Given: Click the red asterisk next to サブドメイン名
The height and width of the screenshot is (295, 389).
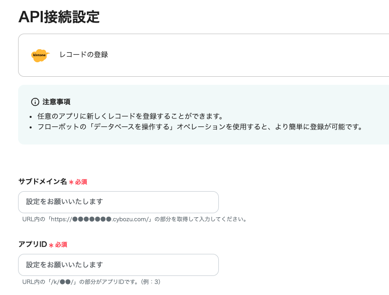Looking at the screenshot, I should point(71,182).
